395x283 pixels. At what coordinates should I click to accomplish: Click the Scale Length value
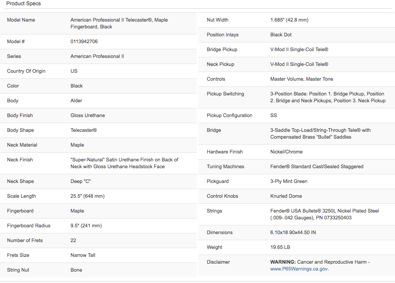(87, 196)
